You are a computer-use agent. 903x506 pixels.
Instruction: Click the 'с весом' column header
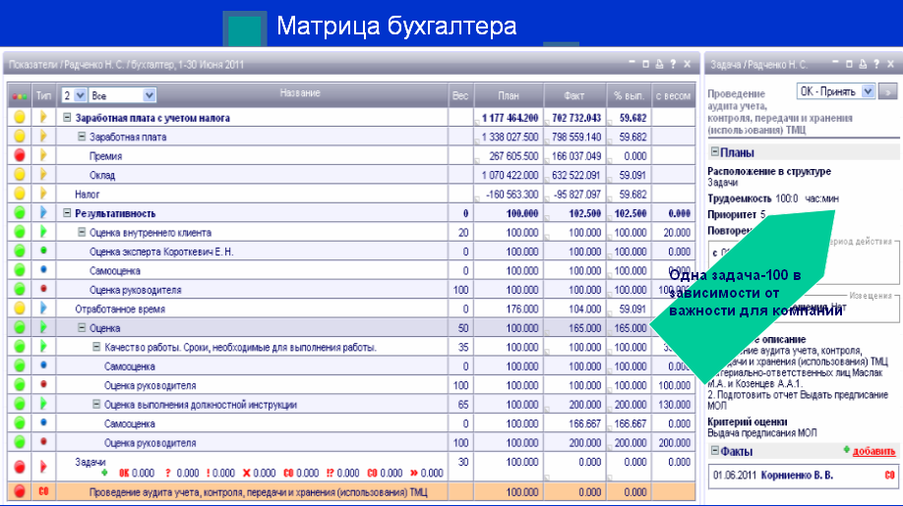click(673, 95)
